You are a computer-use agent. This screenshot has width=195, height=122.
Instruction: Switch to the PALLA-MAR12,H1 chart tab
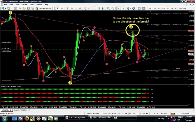coord(21,110)
